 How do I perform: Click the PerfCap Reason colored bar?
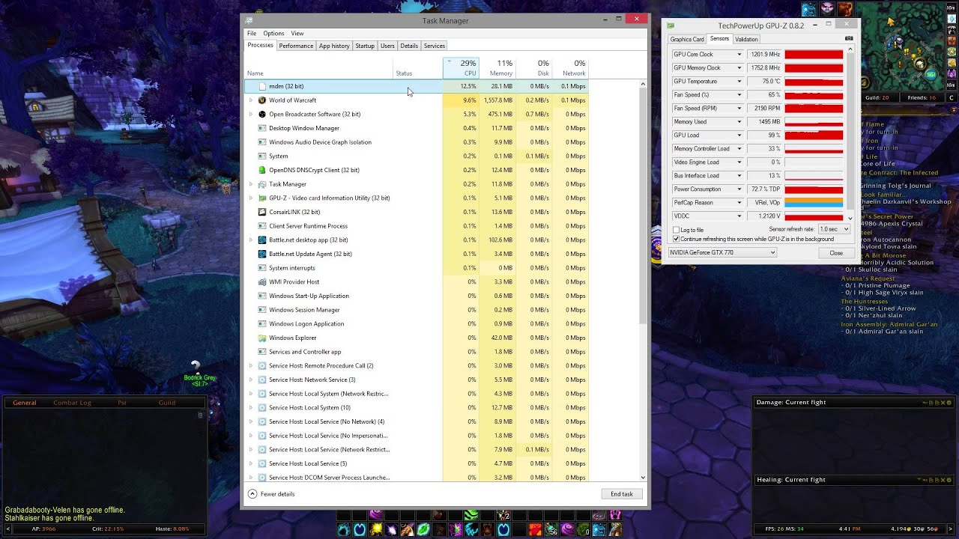click(x=814, y=203)
